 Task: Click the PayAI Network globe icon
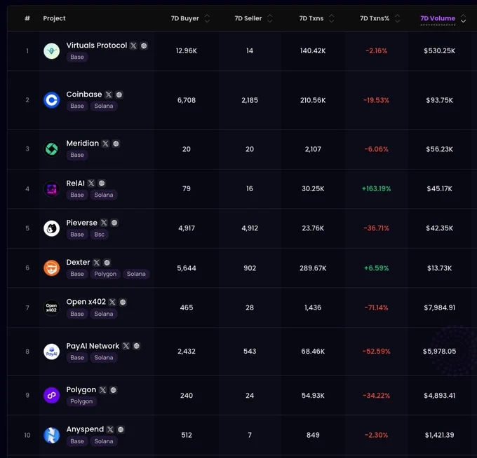click(x=137, y=346)
